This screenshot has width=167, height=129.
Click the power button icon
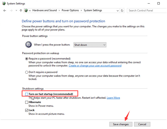[x=28, y=45]
